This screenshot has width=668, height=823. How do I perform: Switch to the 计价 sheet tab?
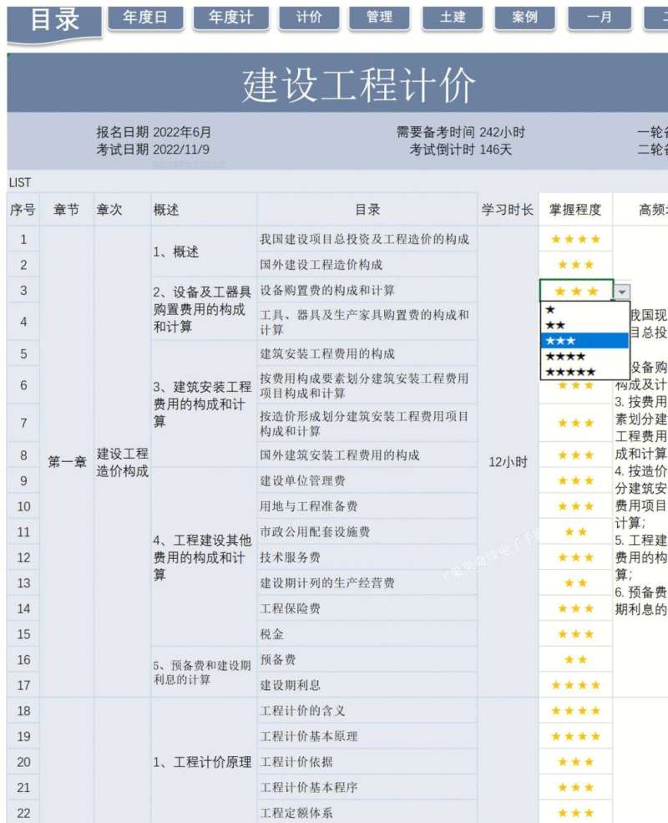[308, 15]
